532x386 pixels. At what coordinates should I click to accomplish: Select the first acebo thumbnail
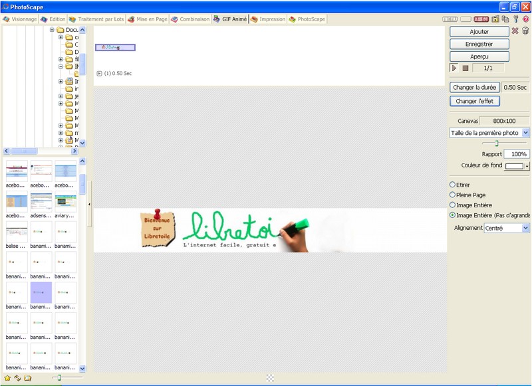17,171
